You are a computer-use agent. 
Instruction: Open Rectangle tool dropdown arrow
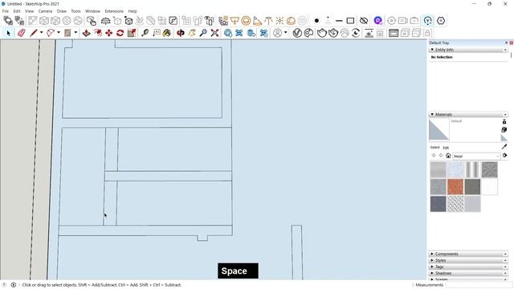[75, 33]
